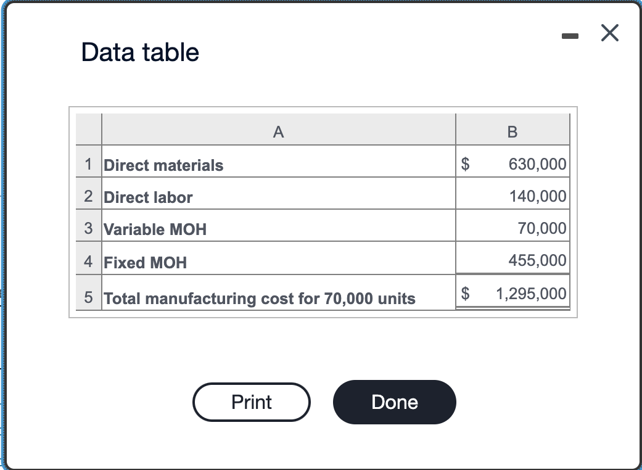Screen dimensions: 642x470
Task: Click the Fixed MOH cell
Action: (x=144, y=262)
